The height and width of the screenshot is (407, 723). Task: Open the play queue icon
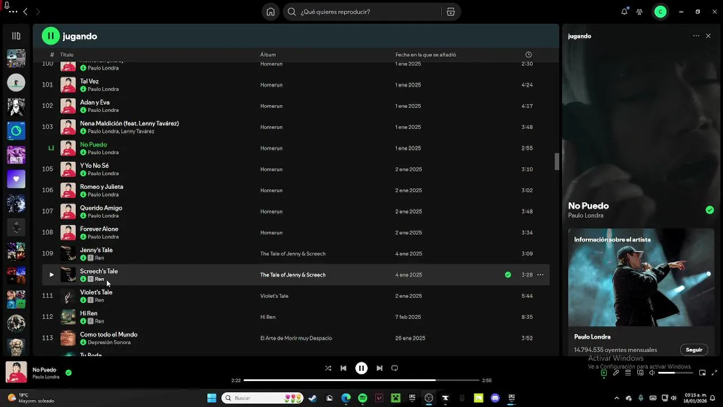pos(628,373)
